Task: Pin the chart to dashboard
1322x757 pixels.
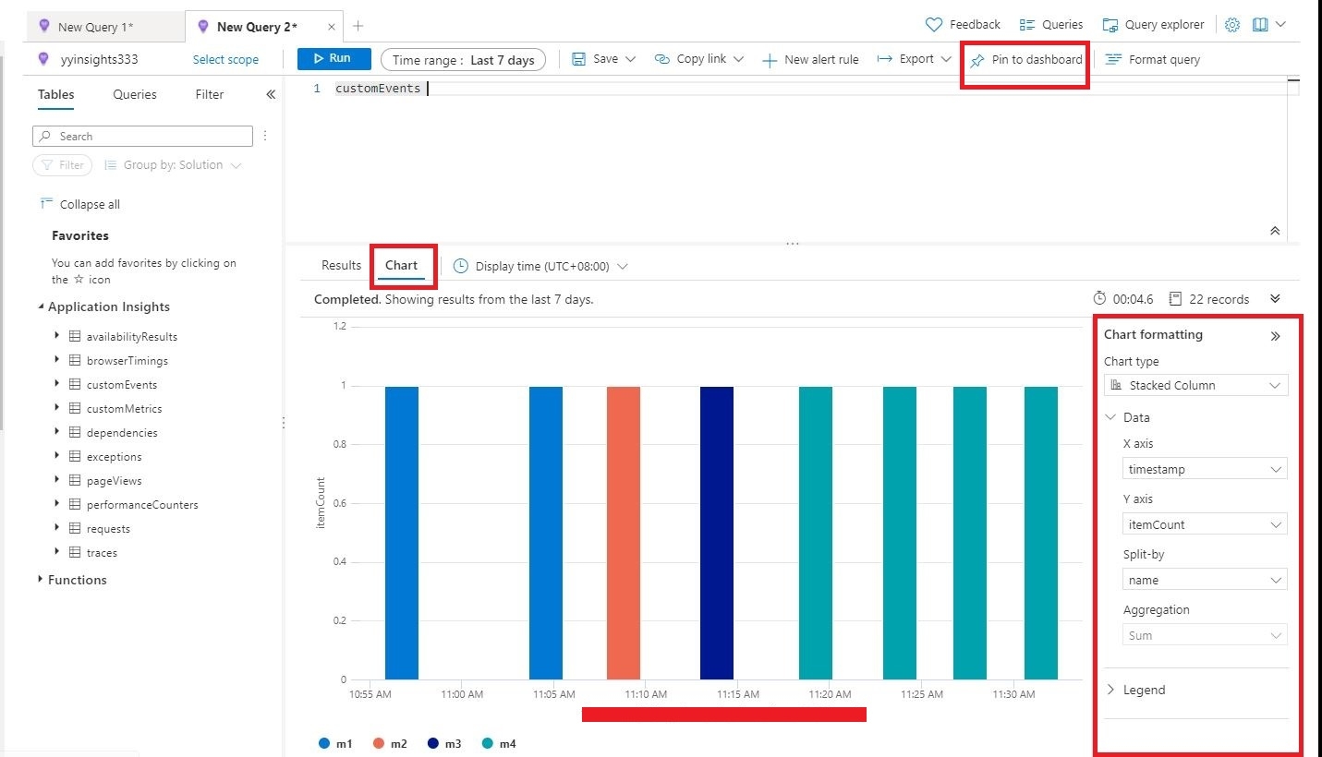Action: point(1025,60)
